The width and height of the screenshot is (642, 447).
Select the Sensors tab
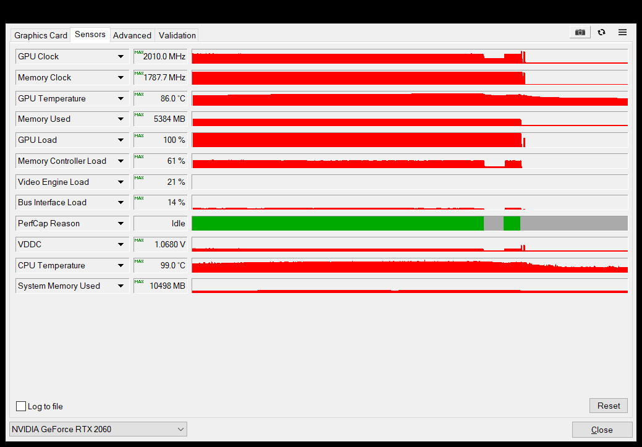coord(90,35)
